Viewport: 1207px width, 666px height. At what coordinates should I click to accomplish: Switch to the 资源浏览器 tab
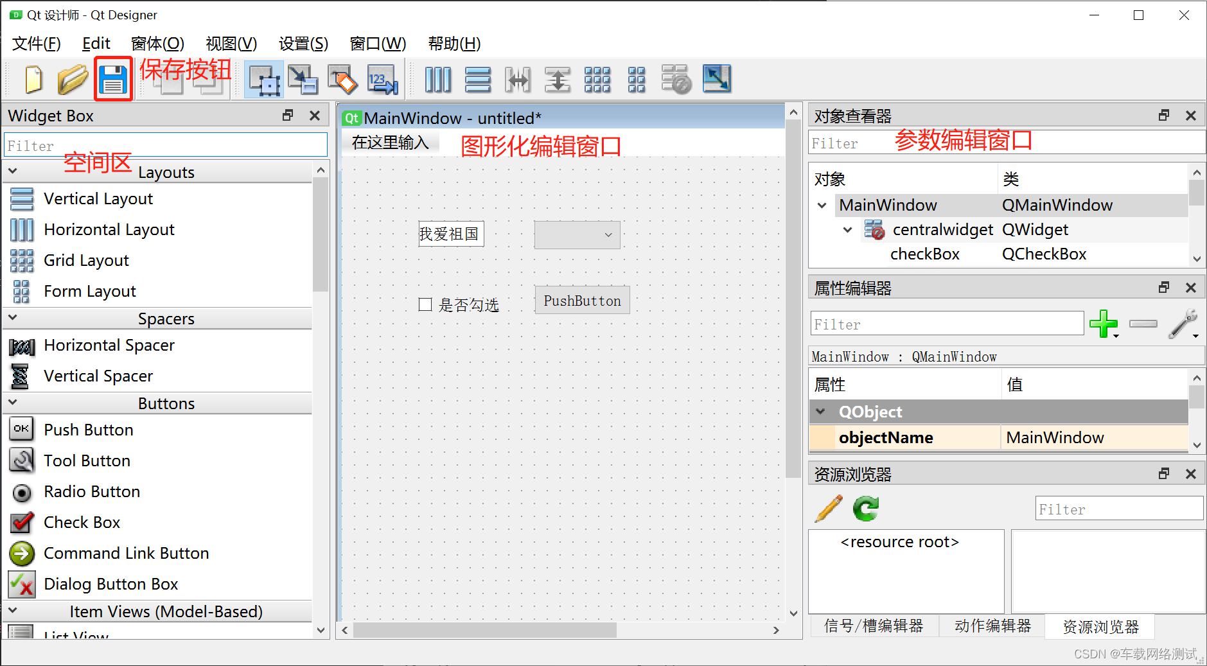(1100, 627)
